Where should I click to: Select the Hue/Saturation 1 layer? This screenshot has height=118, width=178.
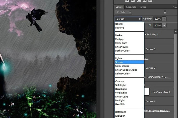point(159,92)
